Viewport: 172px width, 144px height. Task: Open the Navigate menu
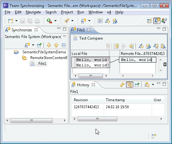[33, 12]
